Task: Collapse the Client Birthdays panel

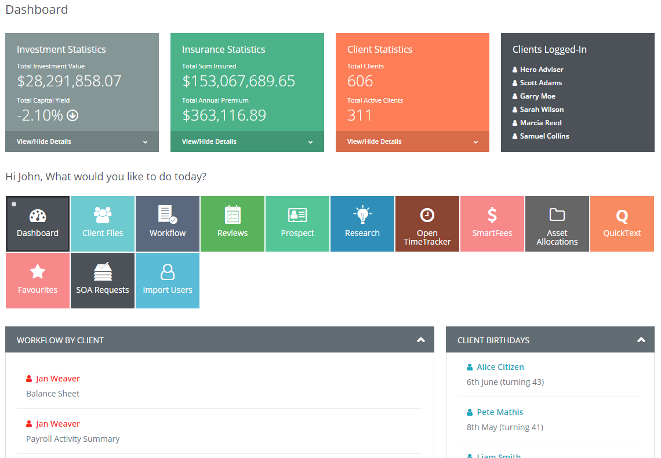Action: (641, 340)
